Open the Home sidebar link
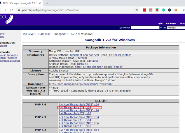The width and height of the screenshot is (185, 133). tap(2, 34)
